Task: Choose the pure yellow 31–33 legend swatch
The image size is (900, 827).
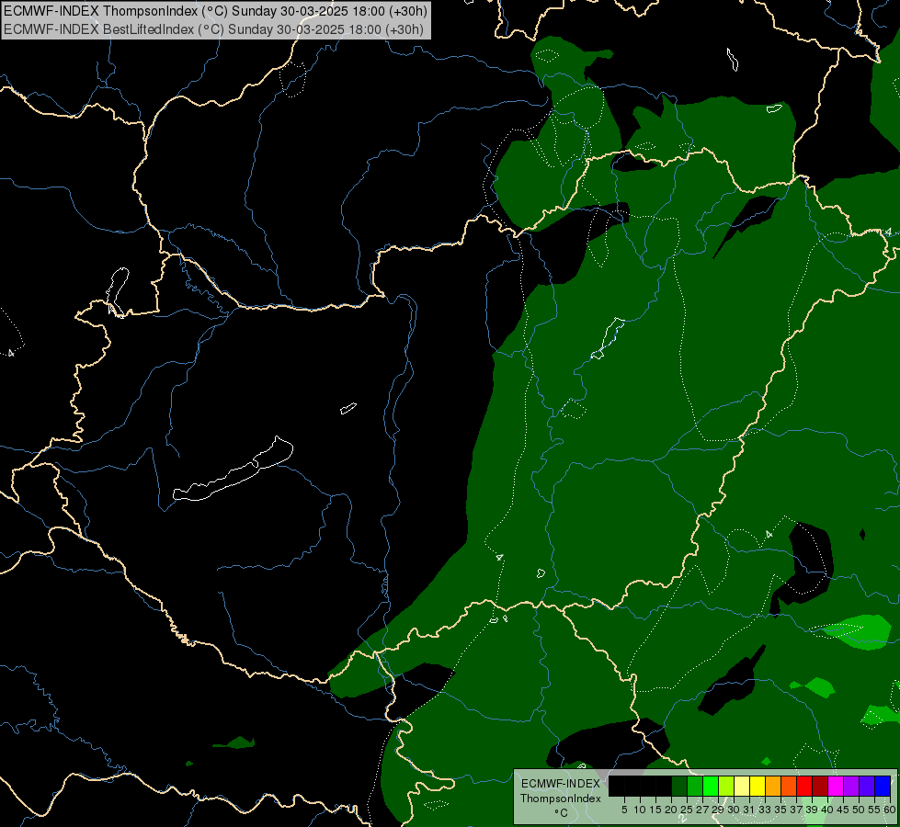Action: [x=758, y=786]
